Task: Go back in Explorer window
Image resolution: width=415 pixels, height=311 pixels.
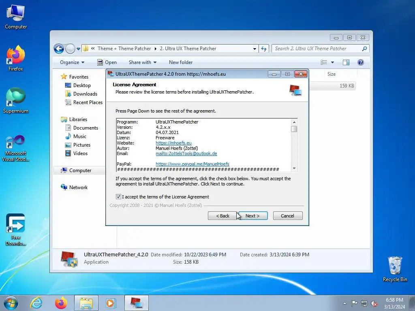Action: [x=59, y=49]
